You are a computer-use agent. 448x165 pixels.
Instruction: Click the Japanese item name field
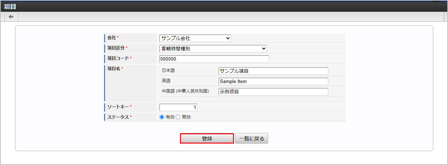[273, 71]
